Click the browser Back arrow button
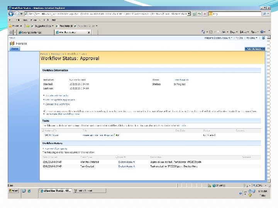 coord(11,13)
